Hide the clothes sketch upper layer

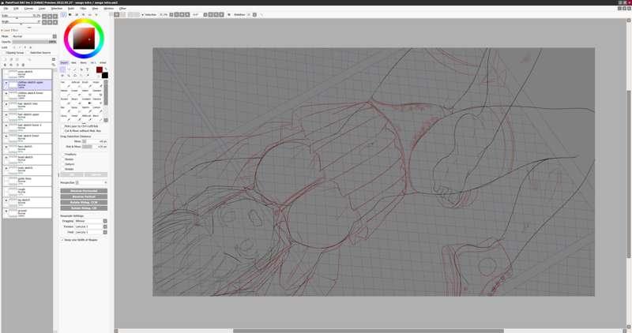[x=6, y=83]
